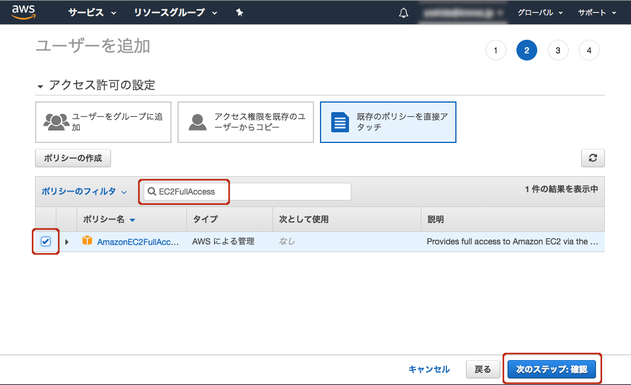This screenshot has width=631, height=385.
Task: Click the group of users icon
Action: [56, 122]
